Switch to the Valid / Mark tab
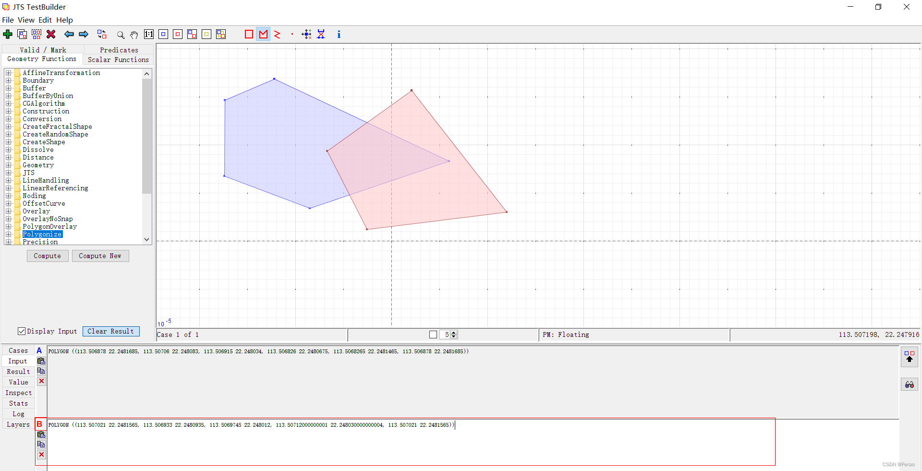This screenshot has width=922, height=471. (43, 50)
